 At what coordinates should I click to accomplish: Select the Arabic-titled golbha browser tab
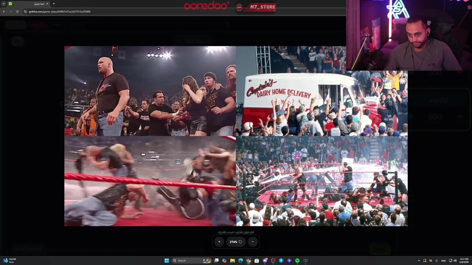pos(28,4)
